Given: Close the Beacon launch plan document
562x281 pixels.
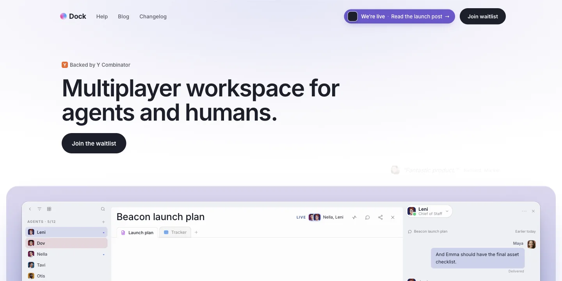Looking at the screenshot, I should click(x=393, y=217).
